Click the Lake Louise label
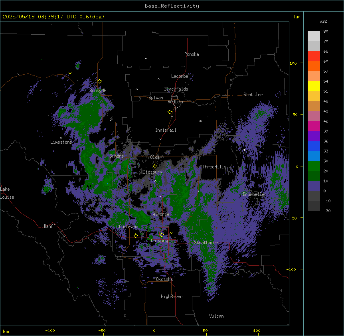This screenshot has height=336, width=344. [x=7, y=193]
